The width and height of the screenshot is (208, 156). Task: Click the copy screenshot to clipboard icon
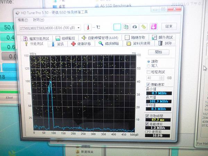pyautogui.click(x=126, y=27)
